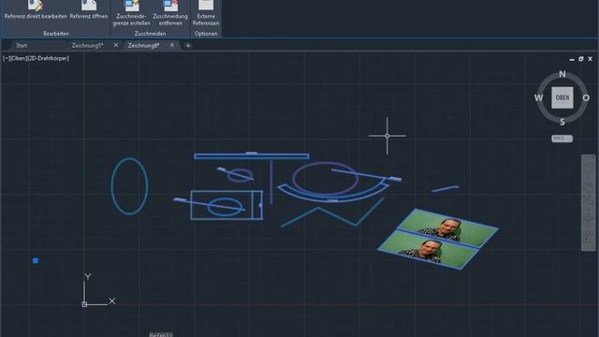Open Externe Referenzen palette
This screenshot has width=599, height=337.
pyautogui.click(x=206, y=13)
